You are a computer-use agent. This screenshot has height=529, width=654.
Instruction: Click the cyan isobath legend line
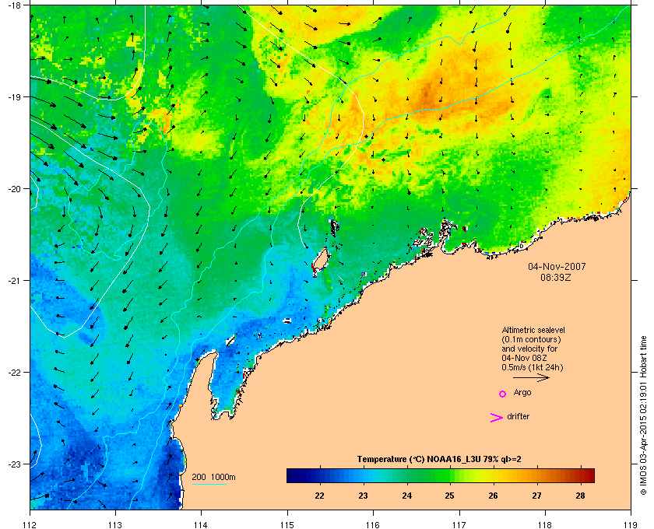[x=209, y=484]
